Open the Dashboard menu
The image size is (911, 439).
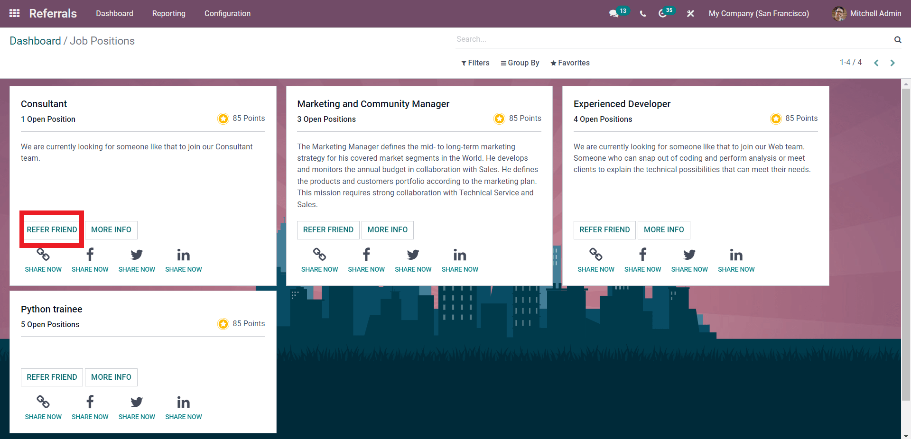tap(114, 14)
